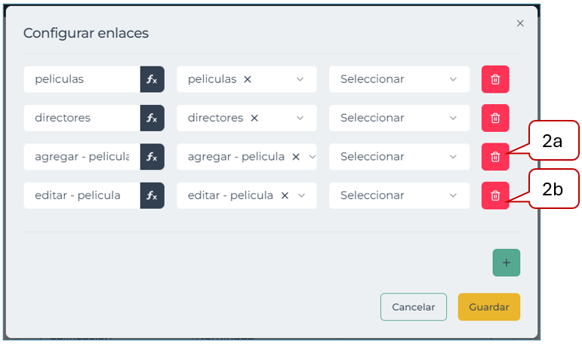Screen dimensions: 582x344
Task: Clear the editar - pelicula selected value
Action: pyautogui.click(x=285, y=195)
